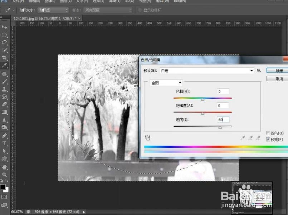This screenshot has height=215, width=288.
Task: Select the Zoom tool
Action: (4, 174)
